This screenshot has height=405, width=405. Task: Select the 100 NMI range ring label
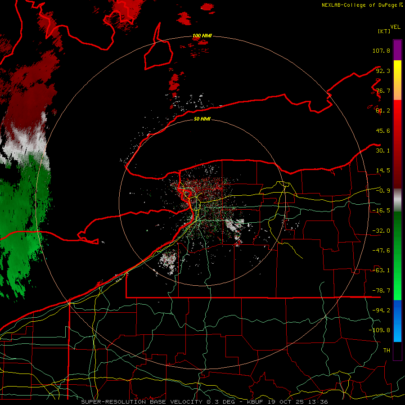pos(202,36)
